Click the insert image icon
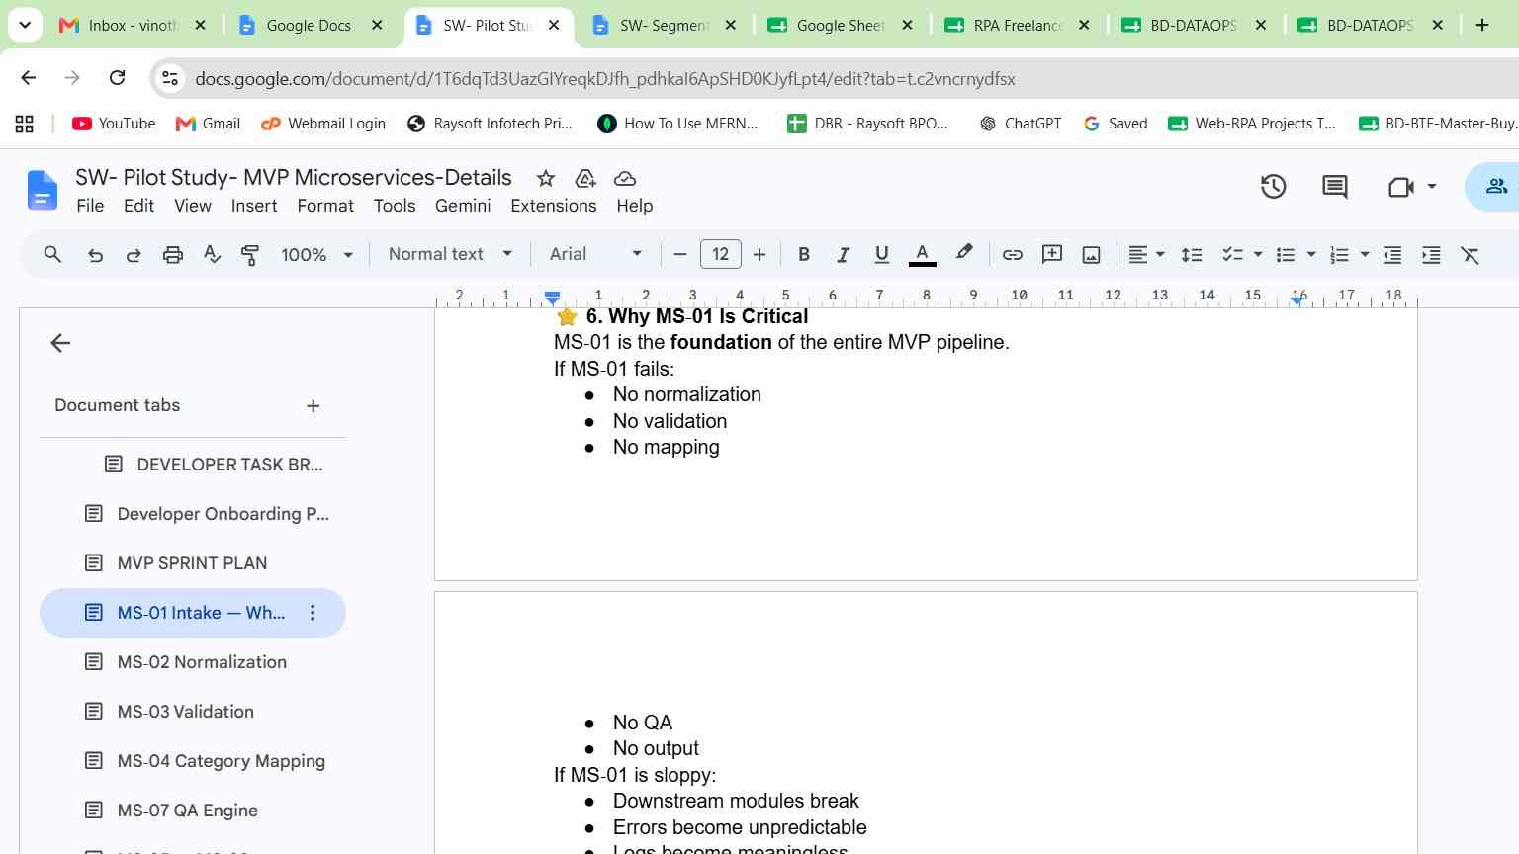The width and height of the screenshot is (1519, 854). (1091, 255)
